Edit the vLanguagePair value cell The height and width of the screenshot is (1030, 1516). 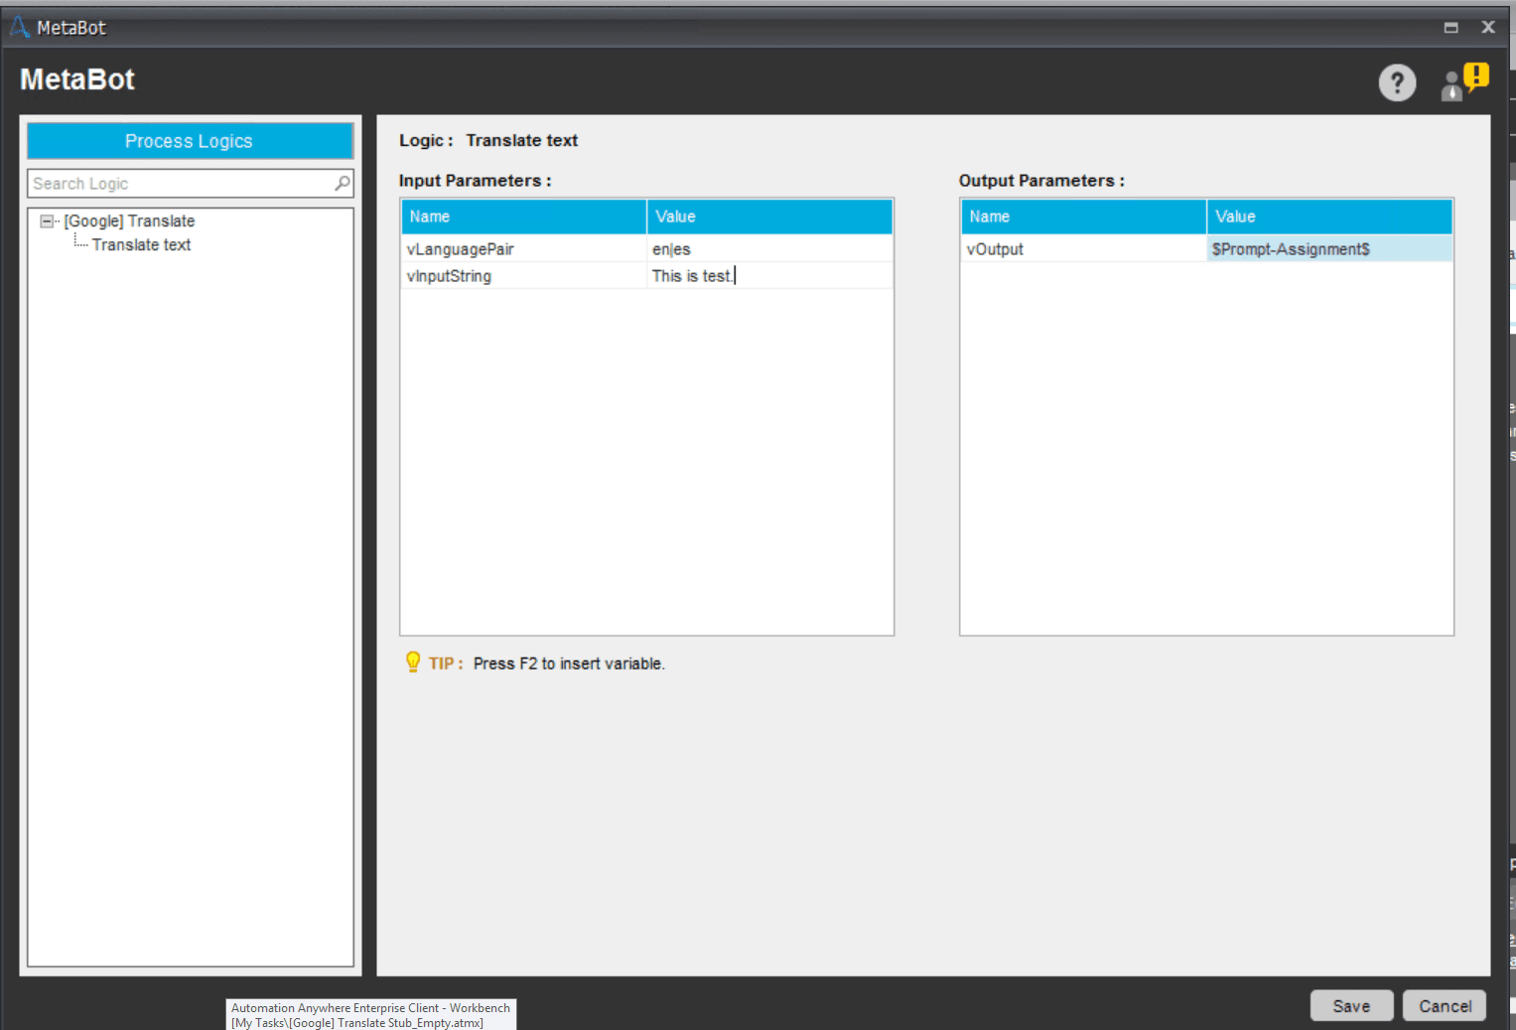coord(769,249)
